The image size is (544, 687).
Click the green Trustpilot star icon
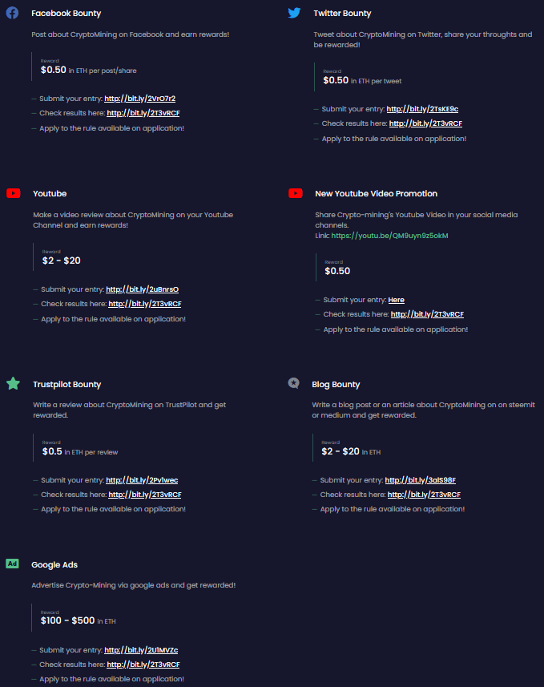point(13,383)
